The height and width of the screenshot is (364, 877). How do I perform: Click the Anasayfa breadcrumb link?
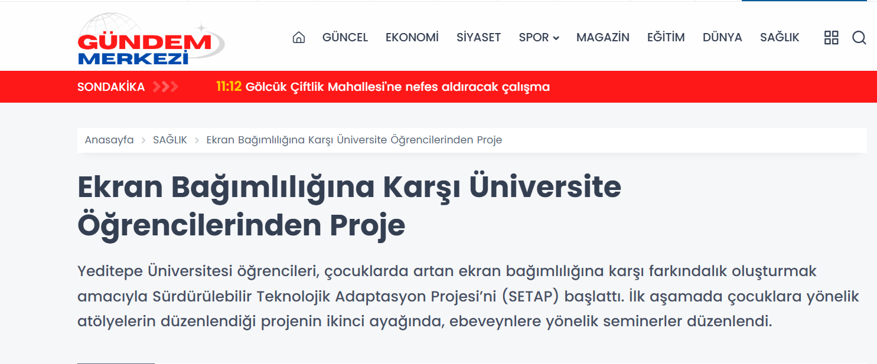point(109,140)
